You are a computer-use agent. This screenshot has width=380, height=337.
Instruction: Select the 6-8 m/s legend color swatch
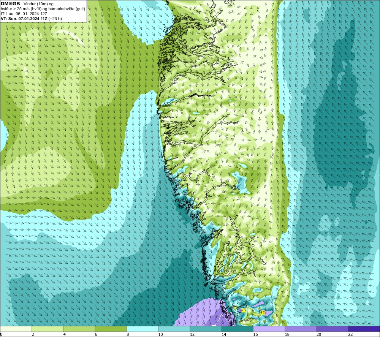click(x=111, y=329)
